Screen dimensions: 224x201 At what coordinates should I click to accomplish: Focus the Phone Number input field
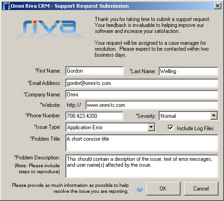coord(94,116)
